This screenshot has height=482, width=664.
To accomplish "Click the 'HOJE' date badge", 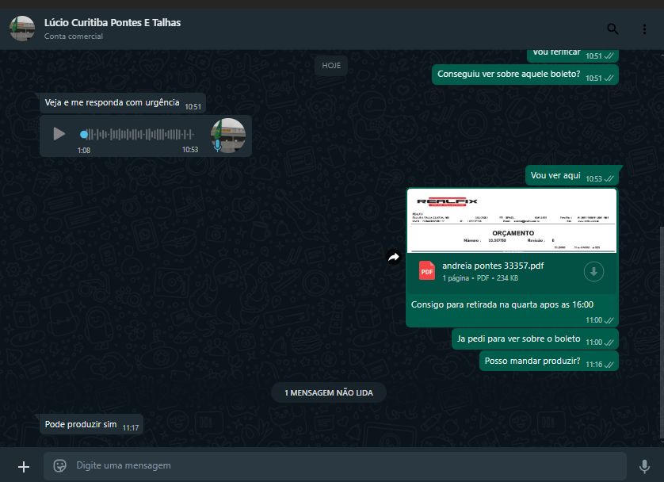I will pyautogui.click(x=331, y=66).
